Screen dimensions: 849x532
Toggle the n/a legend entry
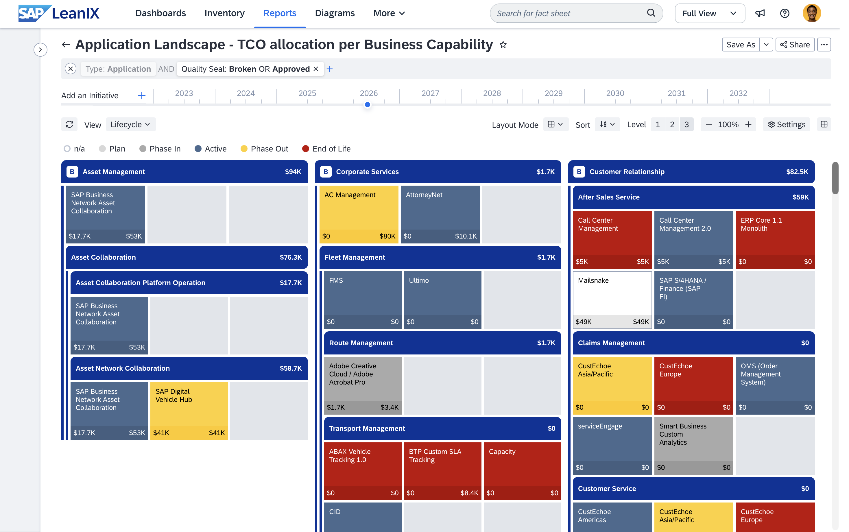(74, 149)
